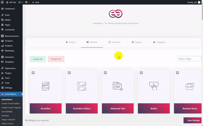Click the Enteraddons logo at top
Screen dimensions: 203x126
(116, 13)
